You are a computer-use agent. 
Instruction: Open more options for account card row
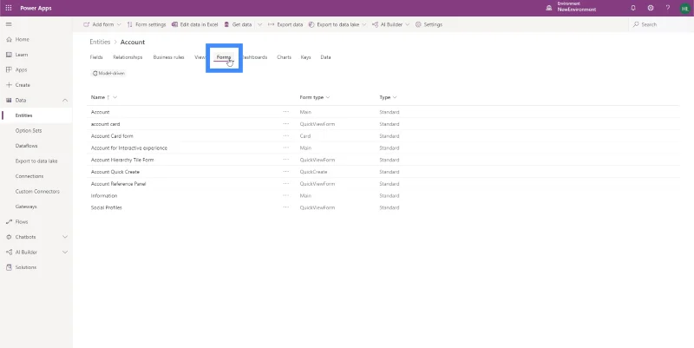pos(286,124)
